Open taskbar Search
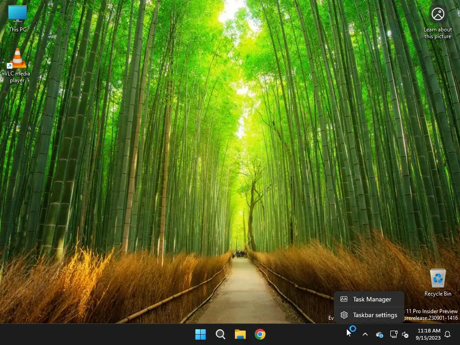Screen dimensions: 460x345 (x=220, y=334)
